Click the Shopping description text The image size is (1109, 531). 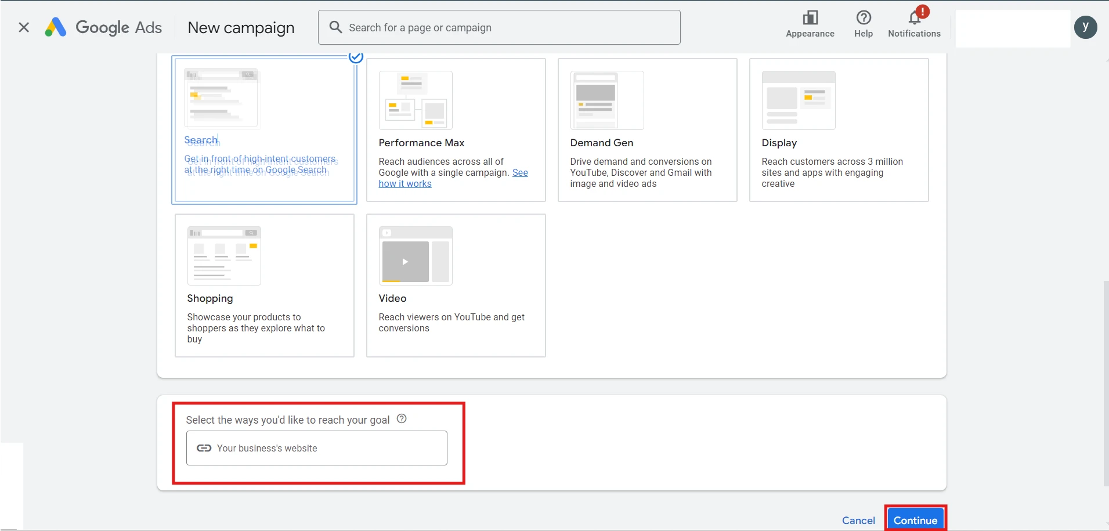256,328
